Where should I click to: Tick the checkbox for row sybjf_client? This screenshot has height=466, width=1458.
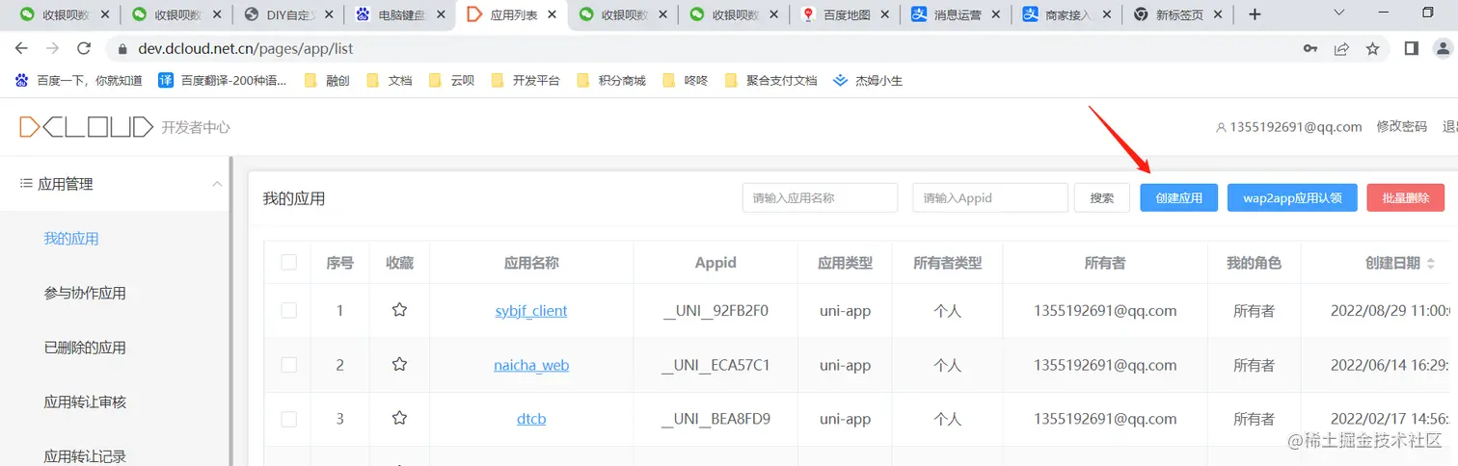coord(289,310)
